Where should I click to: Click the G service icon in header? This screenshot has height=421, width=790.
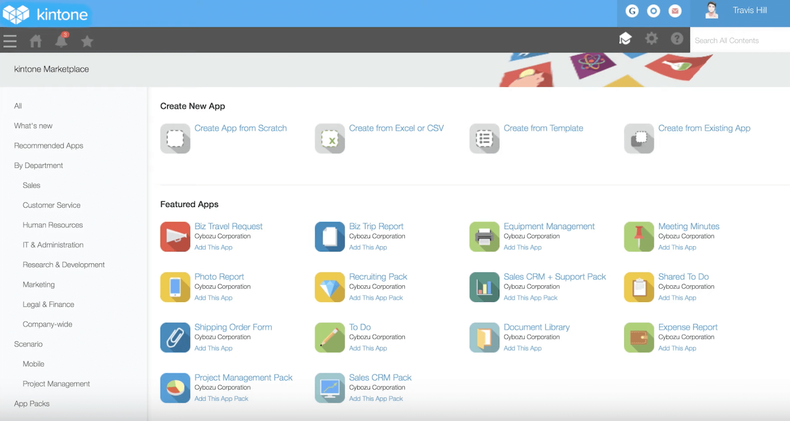click(632, 11)
